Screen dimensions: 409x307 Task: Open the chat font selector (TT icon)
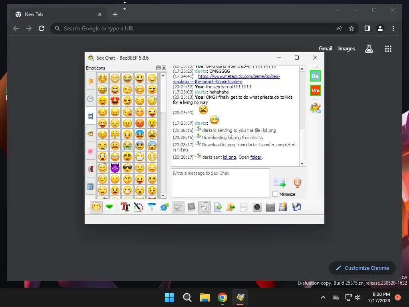click(x=125, y=207)
